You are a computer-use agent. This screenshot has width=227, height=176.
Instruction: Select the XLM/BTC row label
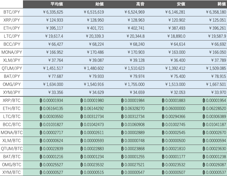pos(11,141)
